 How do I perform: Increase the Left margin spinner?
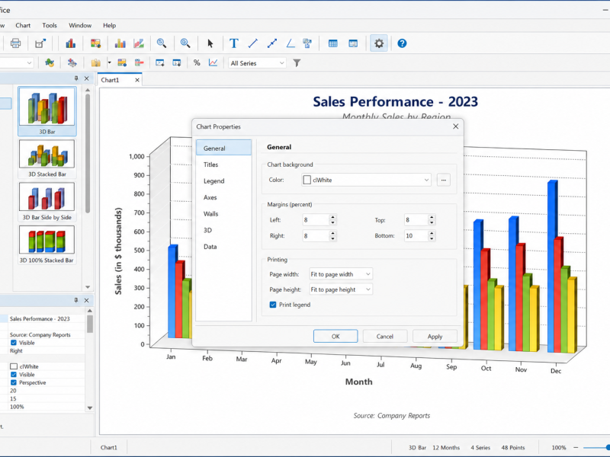[332, 217]
